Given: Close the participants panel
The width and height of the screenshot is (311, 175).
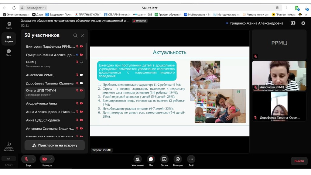Looking at the screenshot, I should (82, 36).
